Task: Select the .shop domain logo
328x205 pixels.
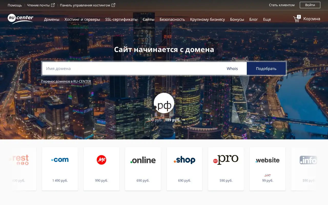Action: click(x=184, y=160)
